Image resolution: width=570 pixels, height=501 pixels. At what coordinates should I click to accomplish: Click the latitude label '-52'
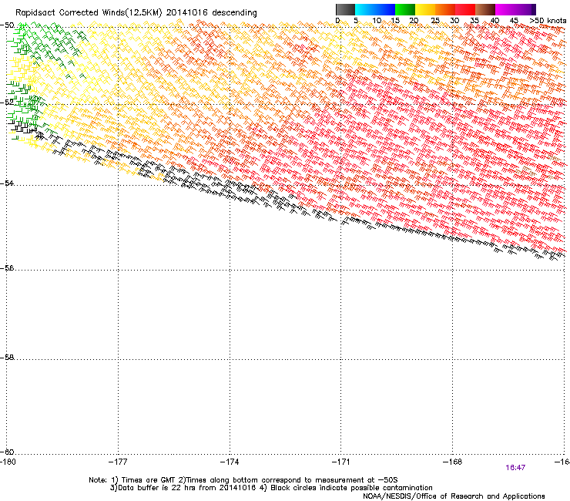pyautogui.click(x=7, y=103)
